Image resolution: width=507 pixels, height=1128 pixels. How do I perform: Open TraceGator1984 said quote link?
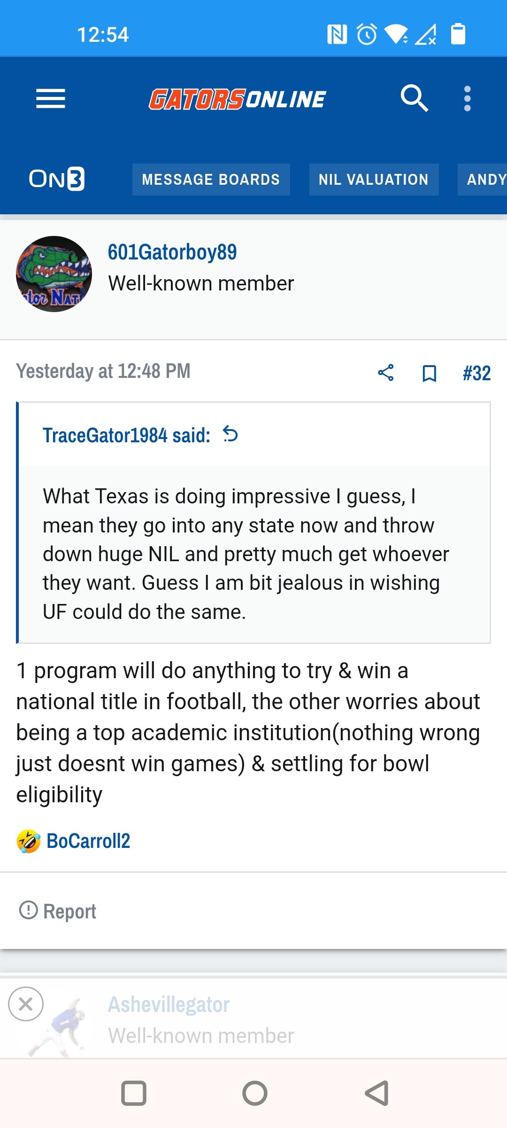point(126,435)
